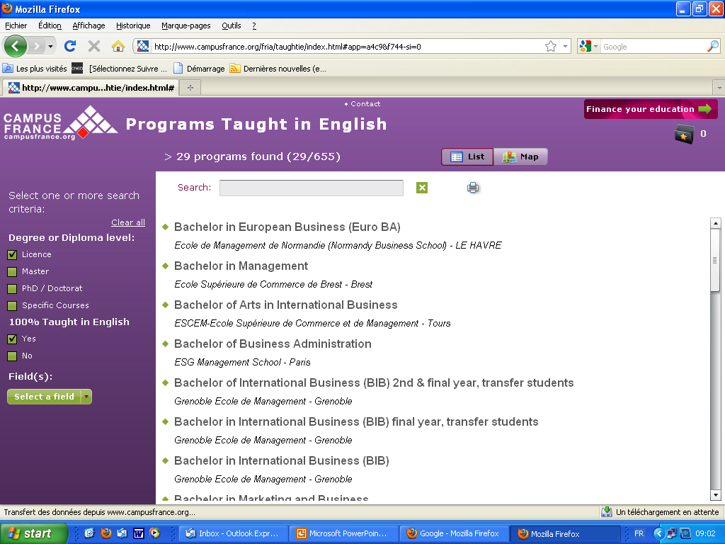
Task: Go back with Firefox back arrow
Action: (x=15, y=46)
